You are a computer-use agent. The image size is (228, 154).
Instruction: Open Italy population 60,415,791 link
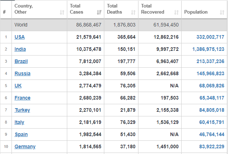point(211,122)
